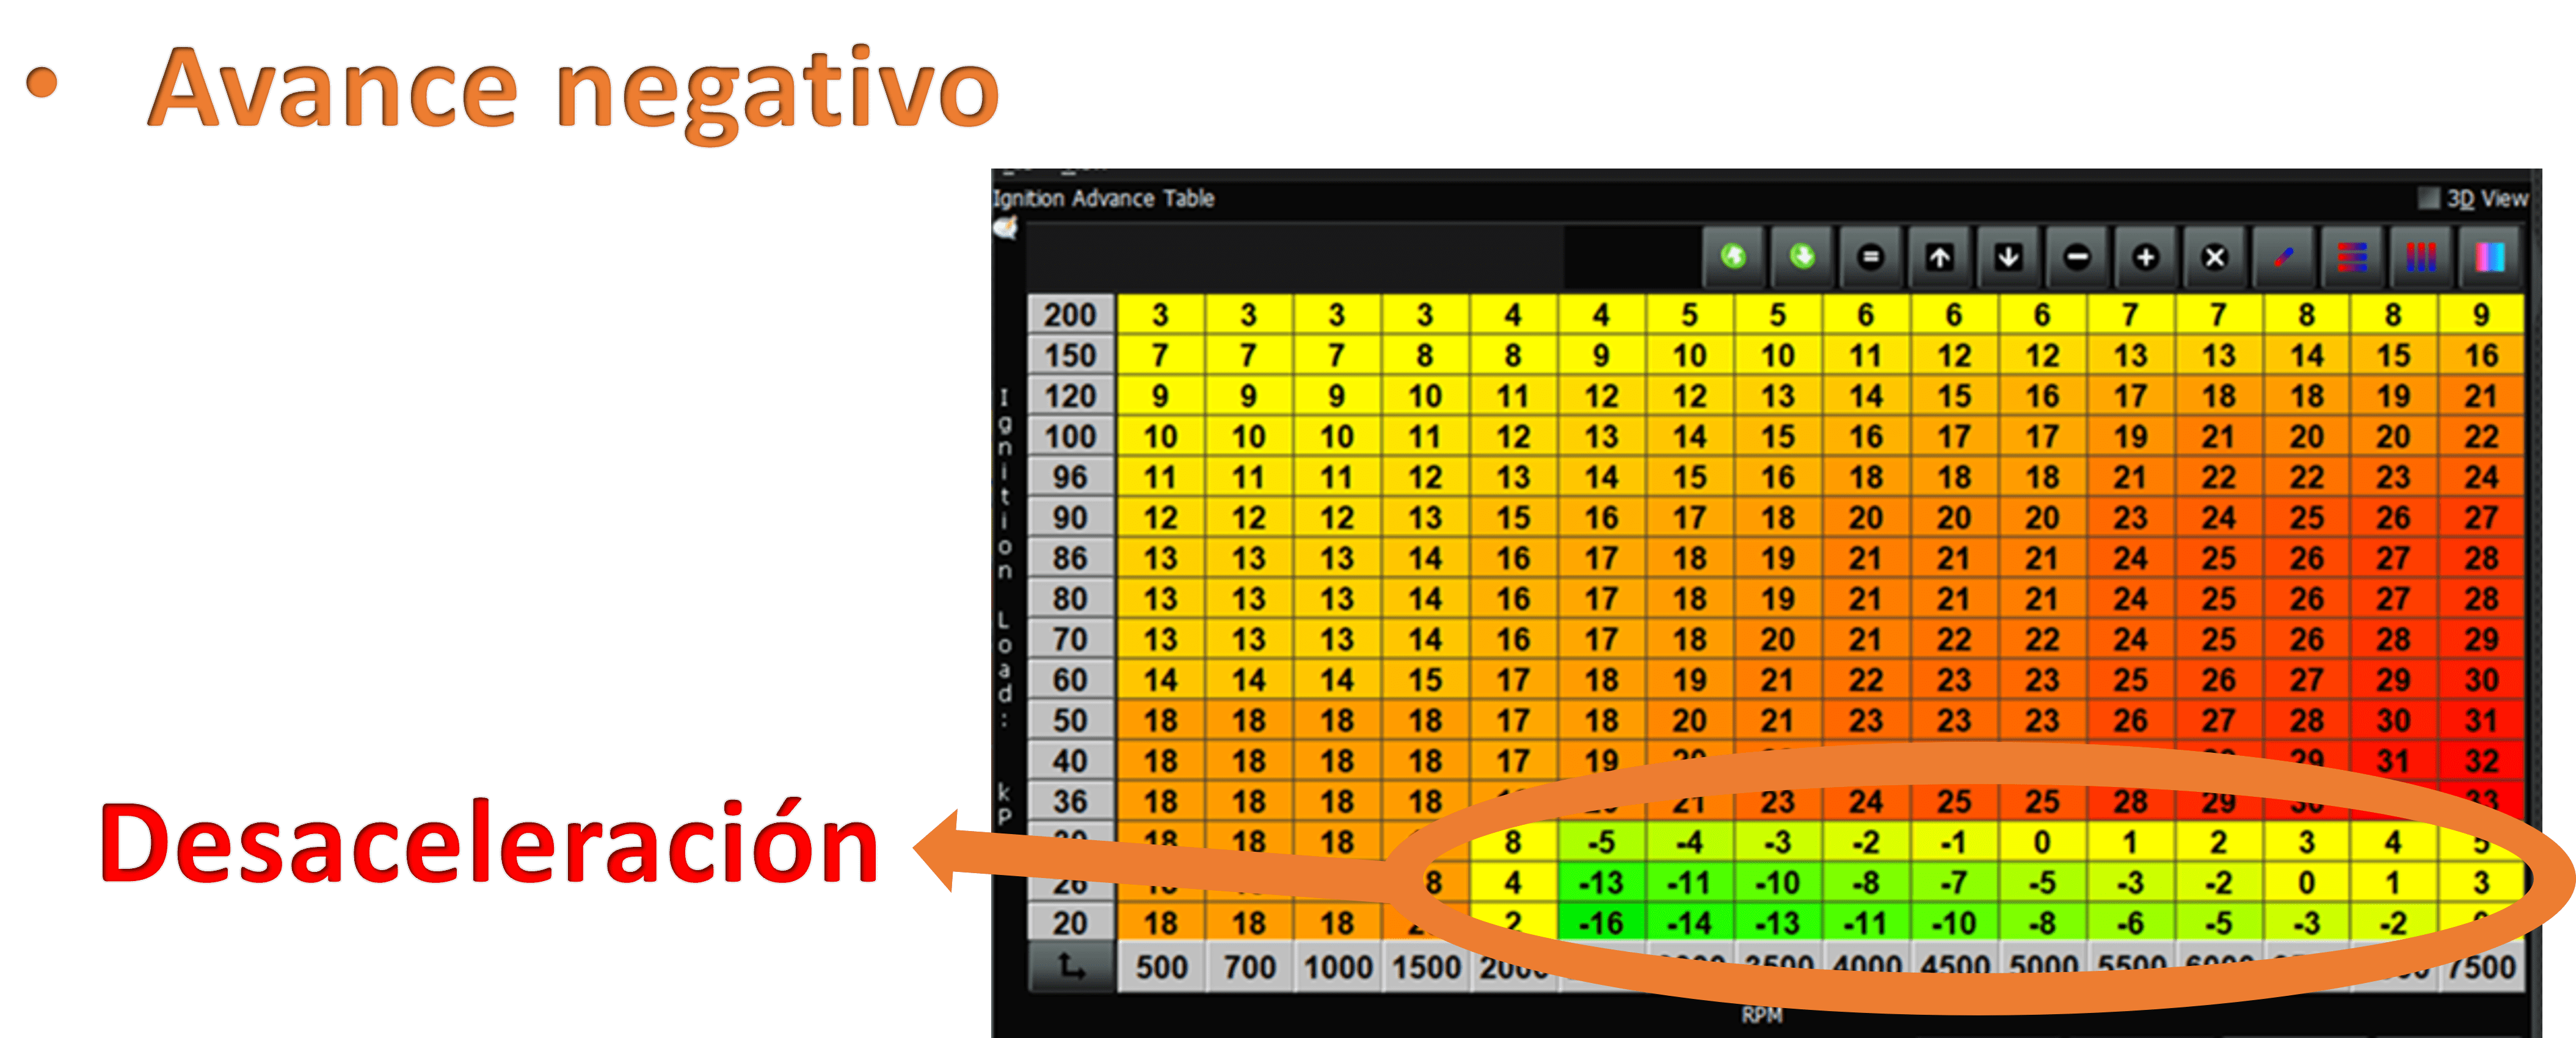Click the Decrement down-arrow toolbar button
Screen dimensions: 2576x1038
[x=2008, y=257]
